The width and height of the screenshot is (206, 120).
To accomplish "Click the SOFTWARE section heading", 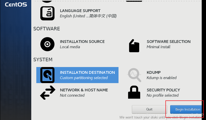I will pos(46,29).
